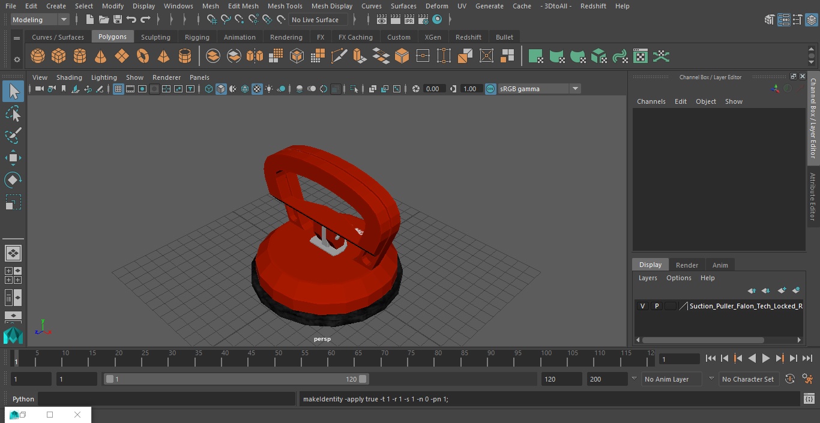The width and height of the screenshot is (820, 423).
Task: Create a polygon sphere from shelf
Action: pos(38,56)
